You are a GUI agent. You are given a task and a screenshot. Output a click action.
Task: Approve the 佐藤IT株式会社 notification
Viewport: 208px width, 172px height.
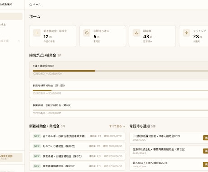pyautogui.click(x=206, y=151)
